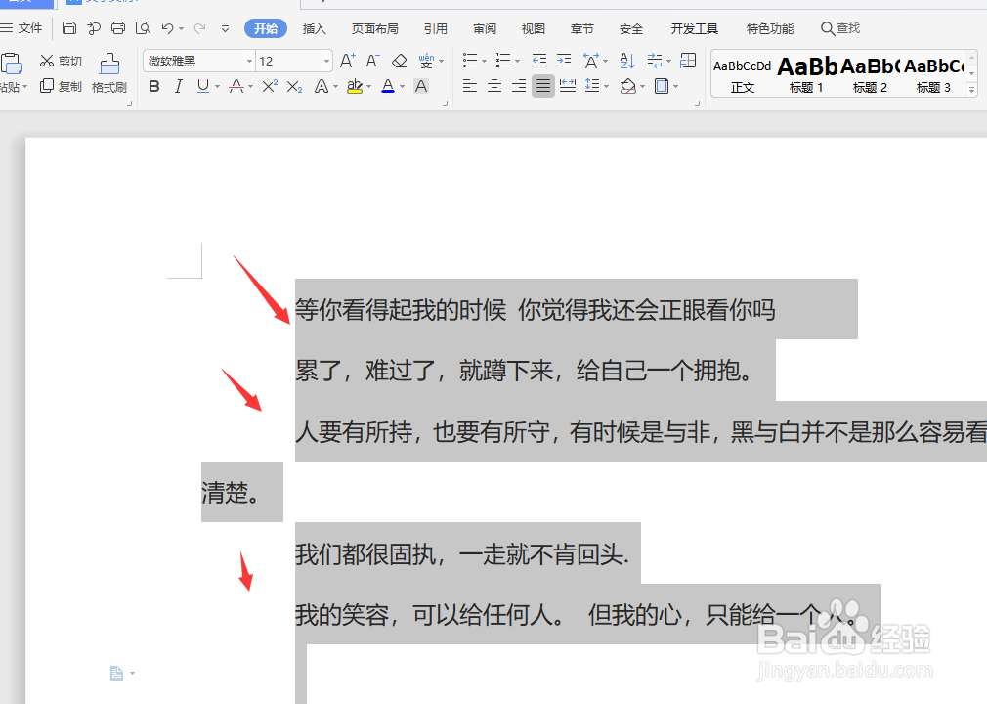
Task: Expand the Undo history dropdown arrow
Action: tap(182, 29)
